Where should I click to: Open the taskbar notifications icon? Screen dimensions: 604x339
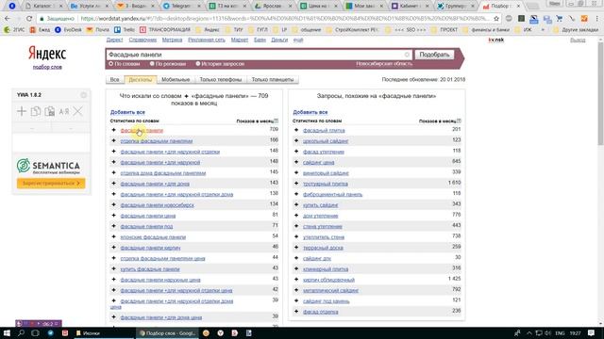point(592,332)
